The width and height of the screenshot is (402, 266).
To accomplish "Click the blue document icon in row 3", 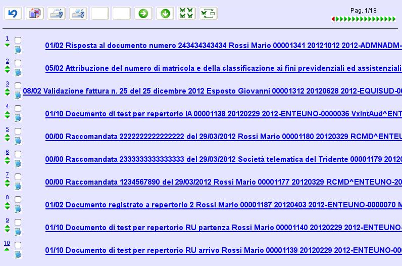I will [x=18, y=95].
